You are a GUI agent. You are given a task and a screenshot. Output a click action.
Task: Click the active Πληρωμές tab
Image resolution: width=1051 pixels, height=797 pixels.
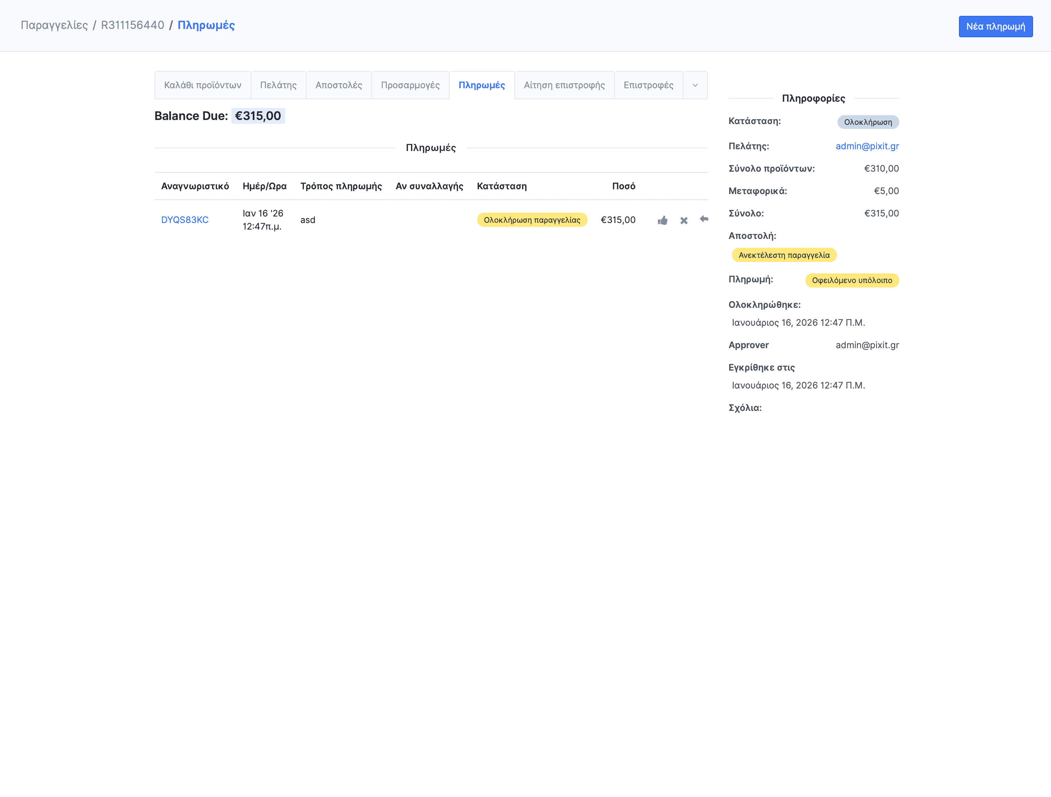pos(481,85)
